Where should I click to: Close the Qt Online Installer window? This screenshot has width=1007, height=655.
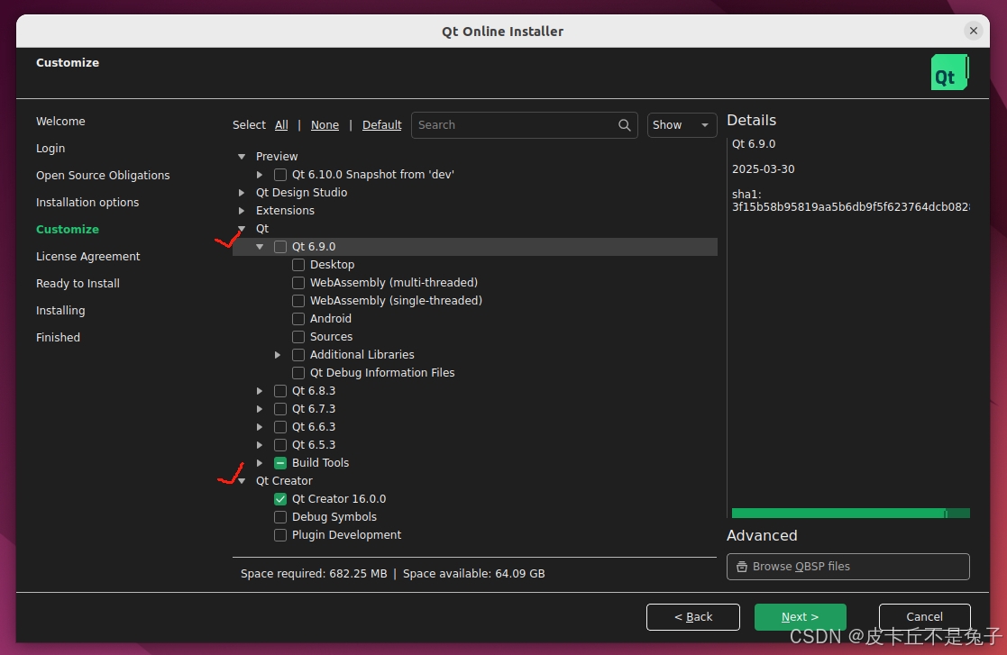click(x=974, y=31)
